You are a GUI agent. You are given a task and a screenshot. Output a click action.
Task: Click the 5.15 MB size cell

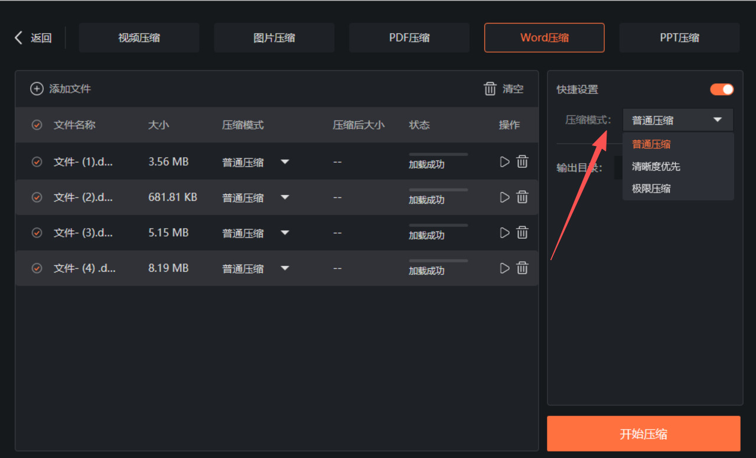[x=168, y=232]
